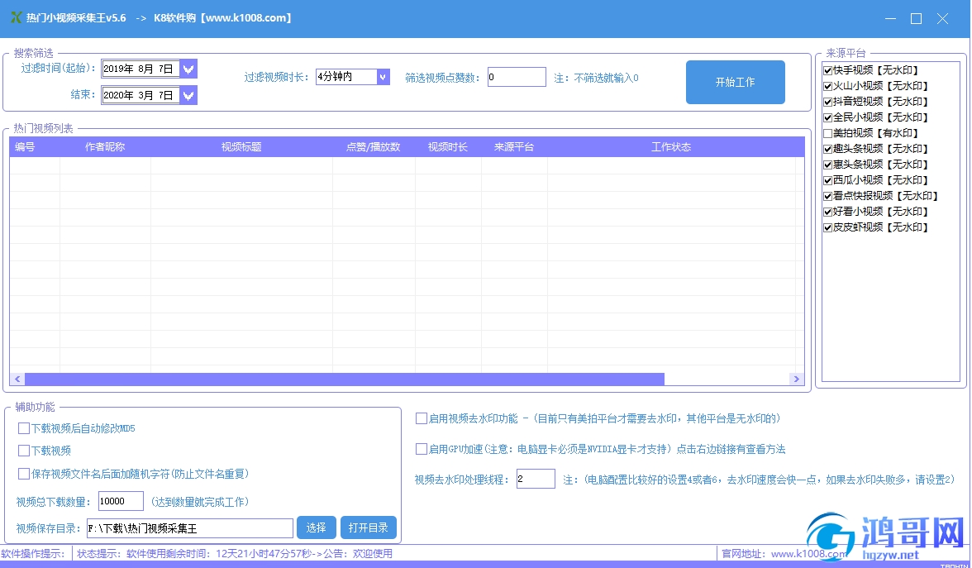The width and height of the screenshot is (972, 568).
Task: Click the 工作状态 column header
Action: tap(671, 147)
